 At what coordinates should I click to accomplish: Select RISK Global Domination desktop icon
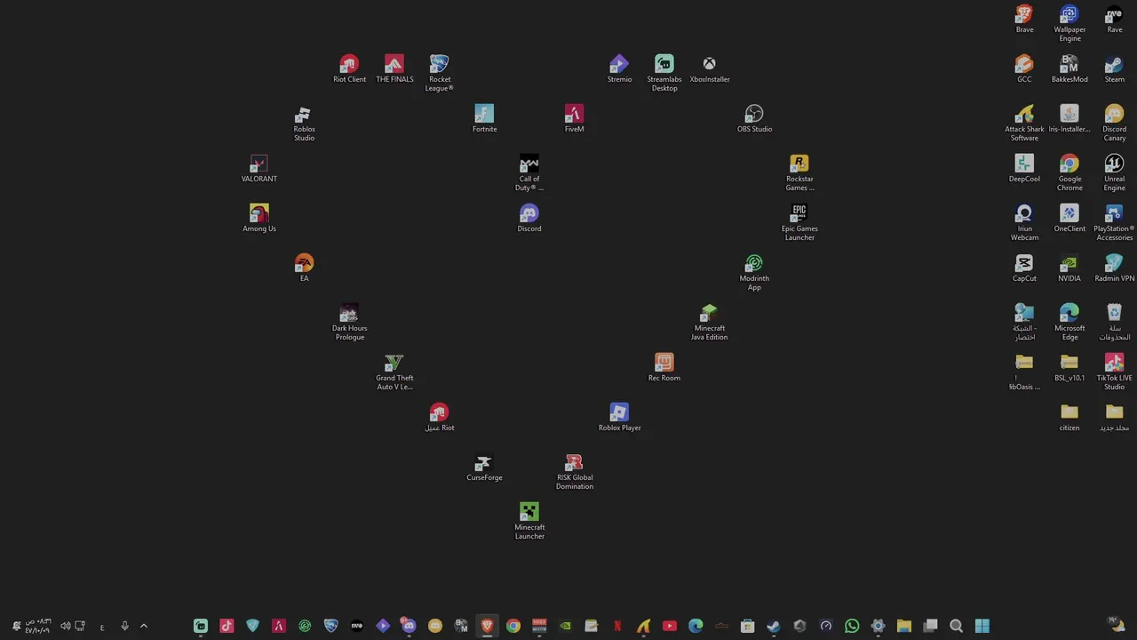pyautogui.click(x=574, y=471)
